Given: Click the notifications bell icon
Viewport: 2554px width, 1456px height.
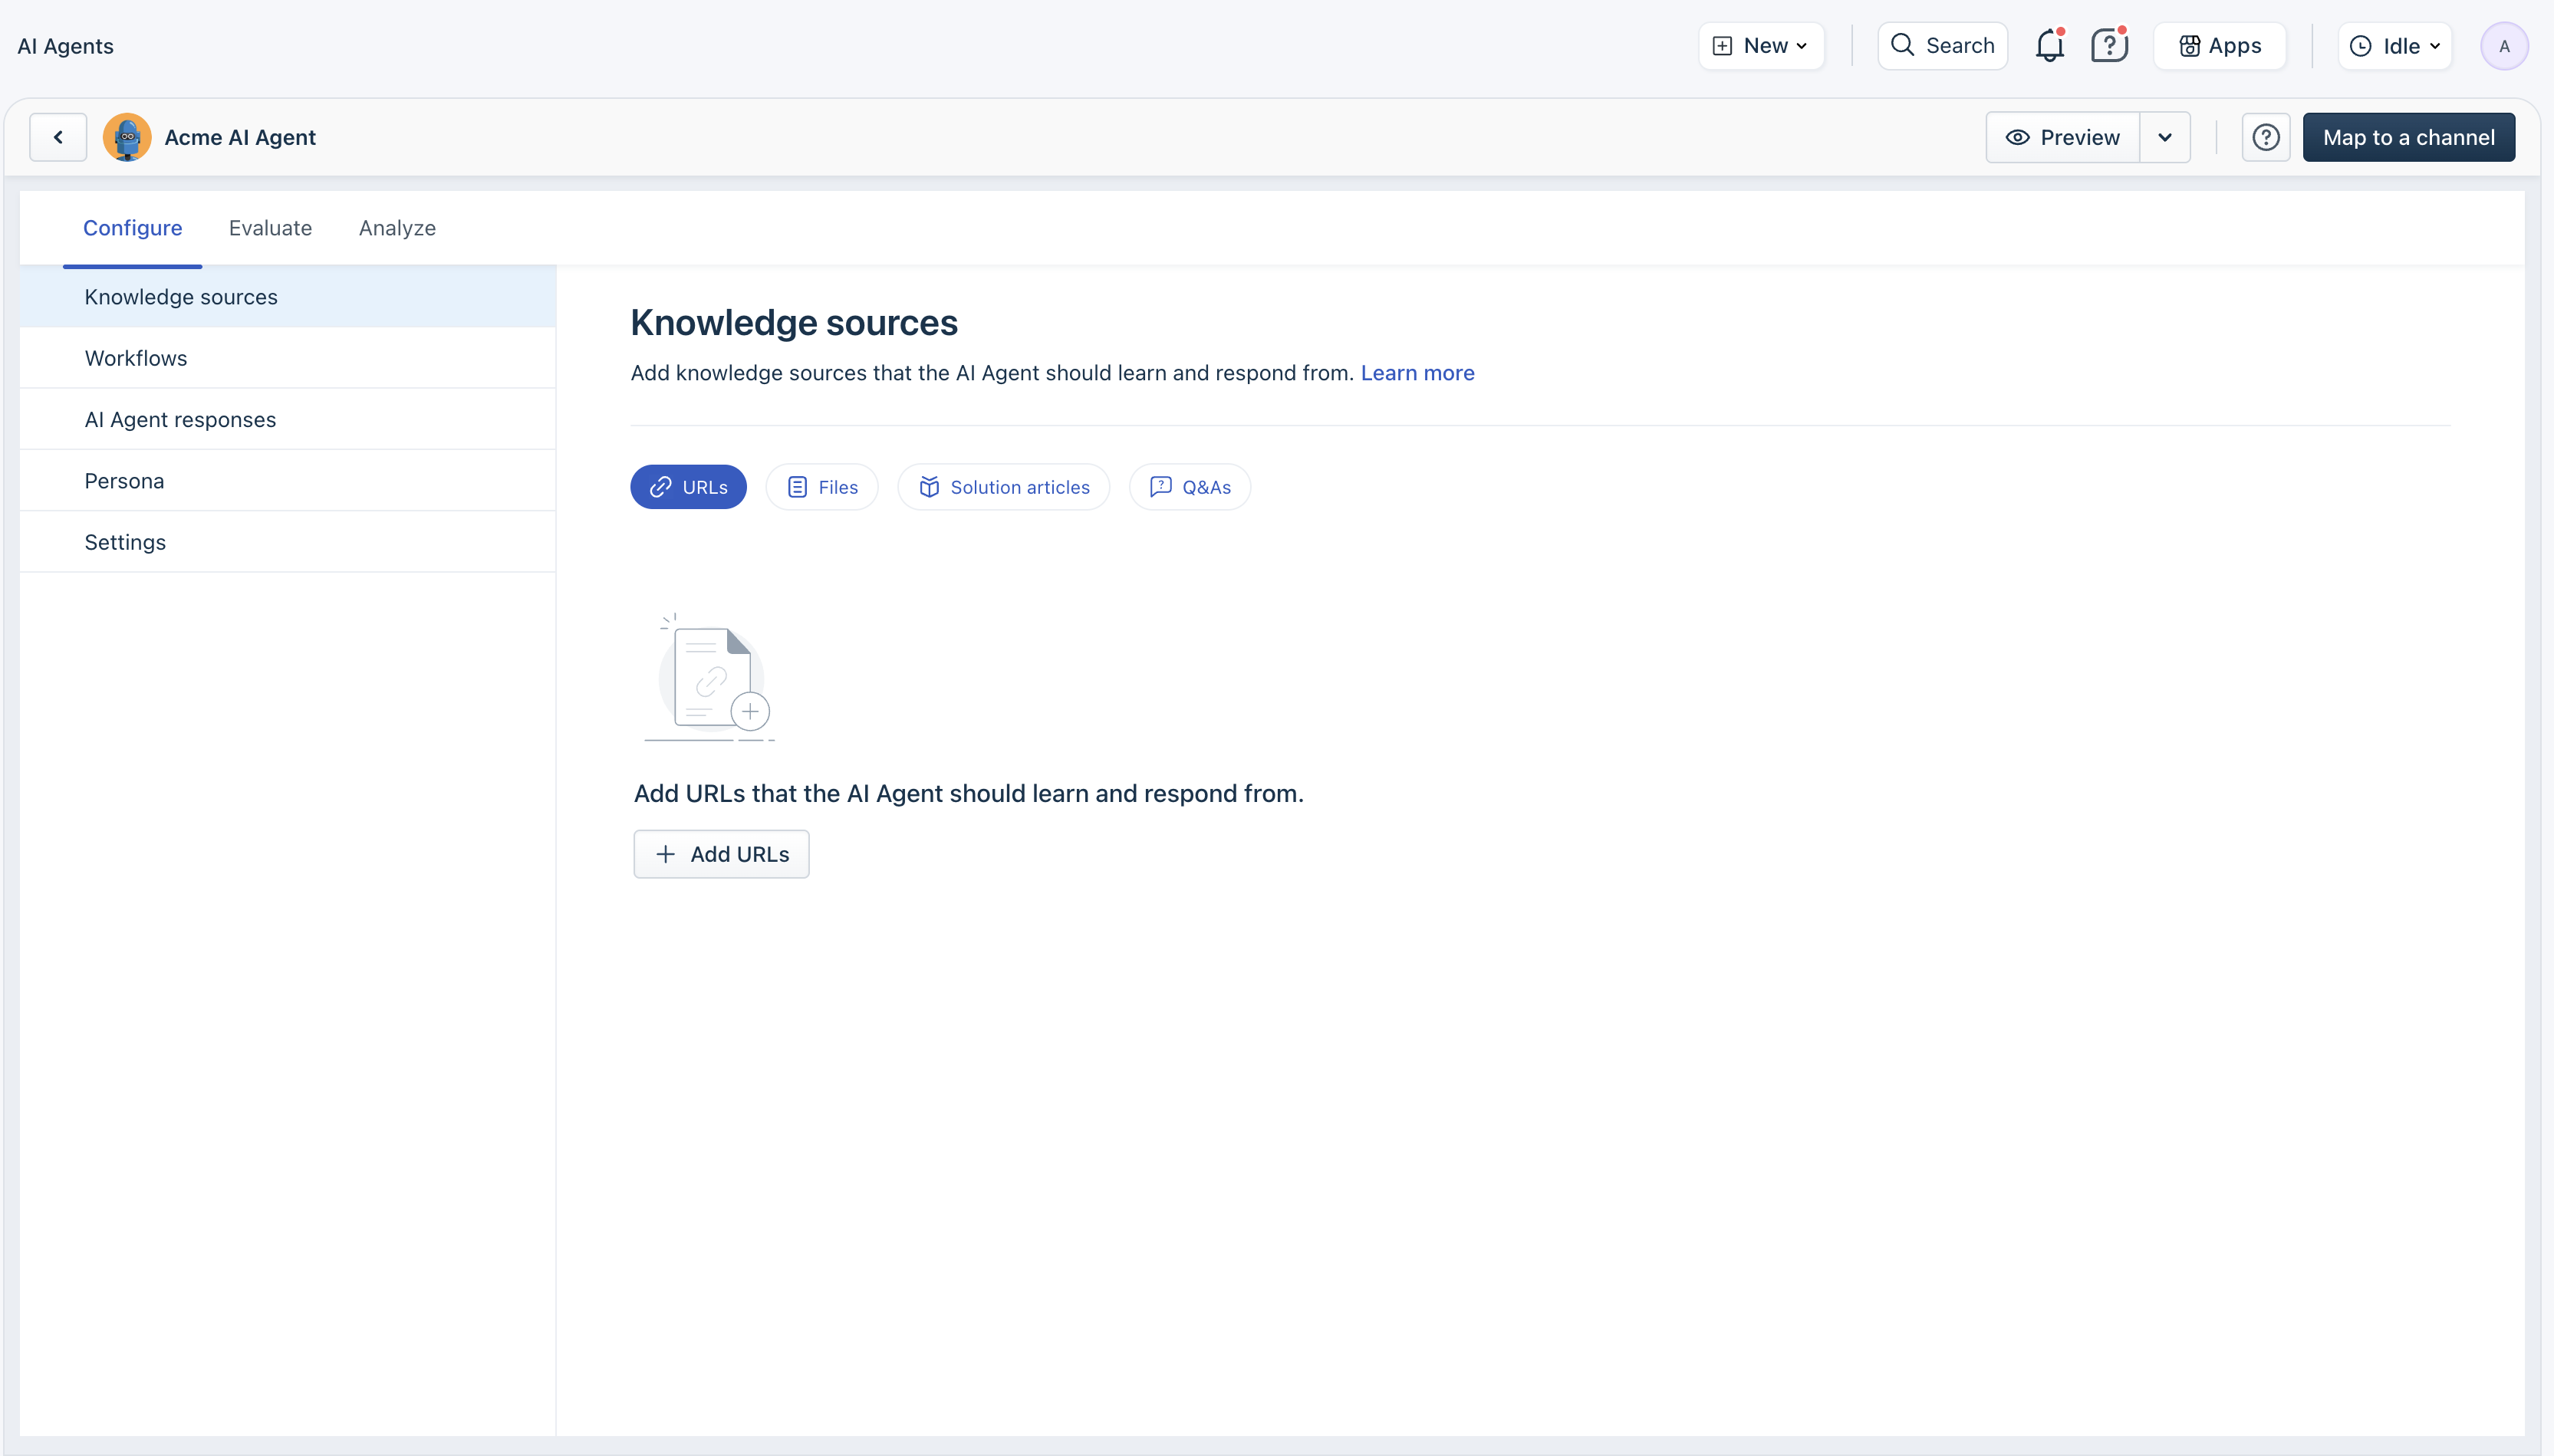Looking at the screenshot, I should click(2049, 46).
